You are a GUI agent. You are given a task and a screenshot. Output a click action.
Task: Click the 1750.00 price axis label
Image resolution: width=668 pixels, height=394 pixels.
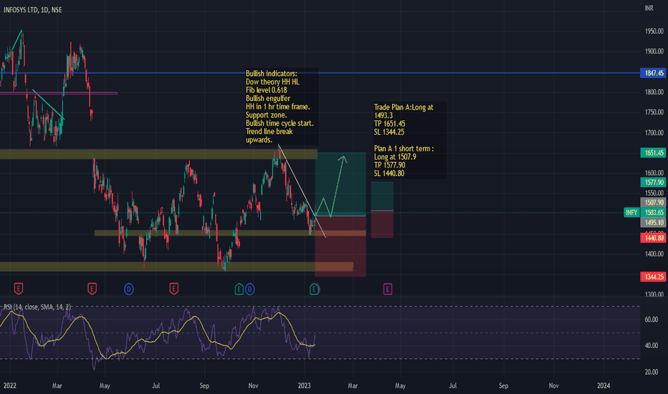654,112
